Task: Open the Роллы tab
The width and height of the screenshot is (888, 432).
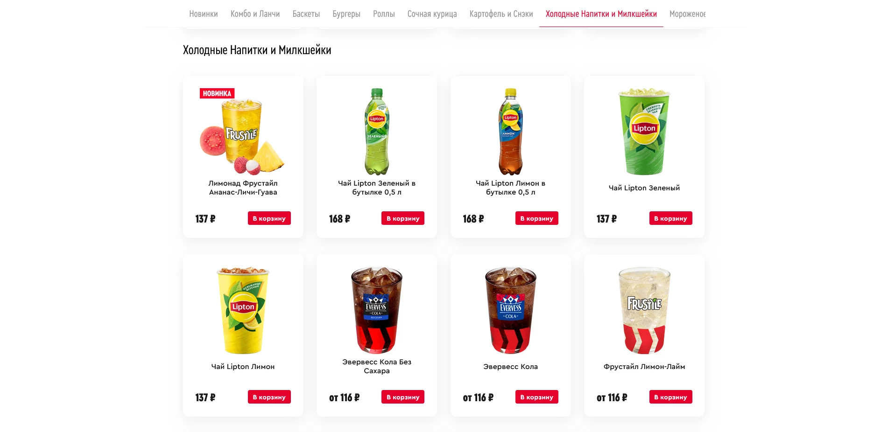Action: click(x=384, y=14)
